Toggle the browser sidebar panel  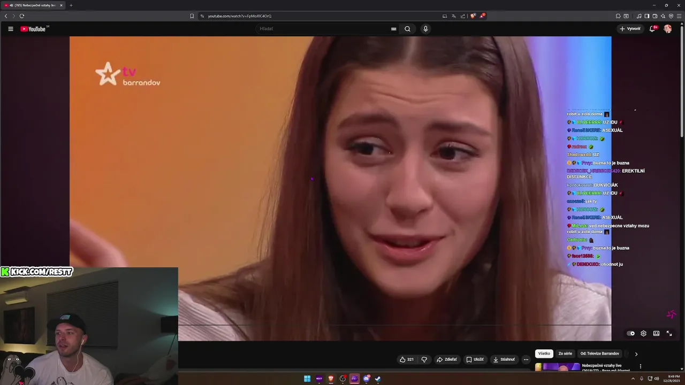coord(647,16)
